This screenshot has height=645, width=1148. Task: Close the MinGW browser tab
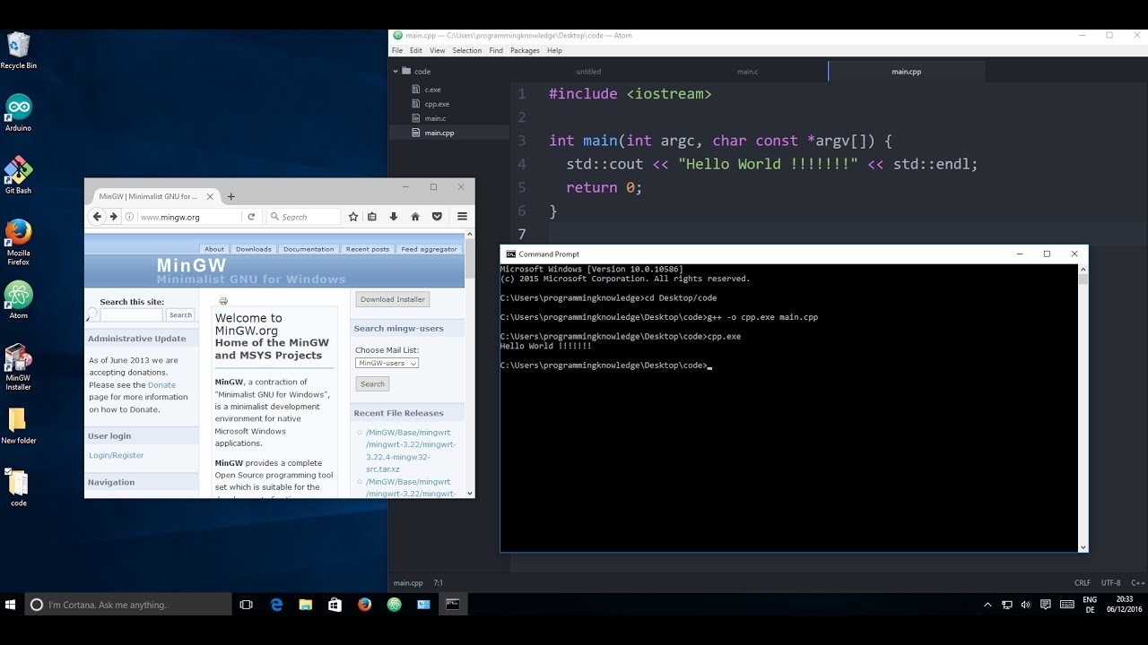pyautogui.click(x=212, y=196)
